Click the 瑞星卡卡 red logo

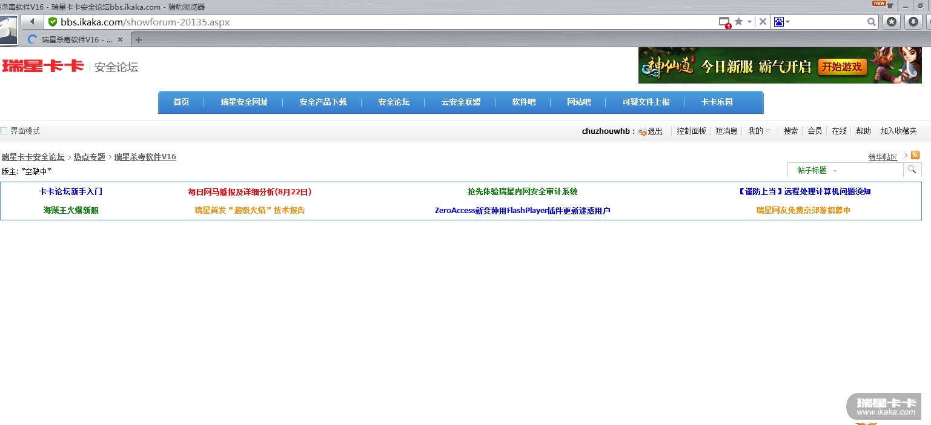(43, 66)
